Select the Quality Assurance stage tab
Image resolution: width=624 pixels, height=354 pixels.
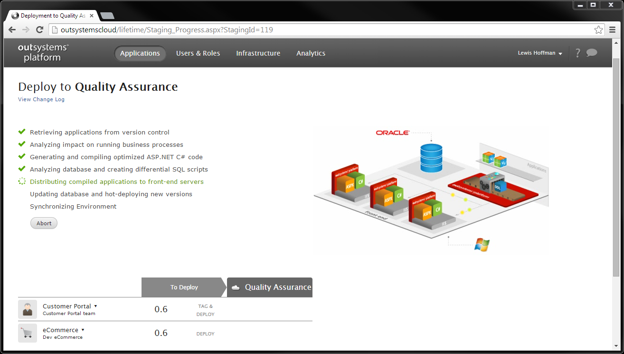click(x=269, y=287)
